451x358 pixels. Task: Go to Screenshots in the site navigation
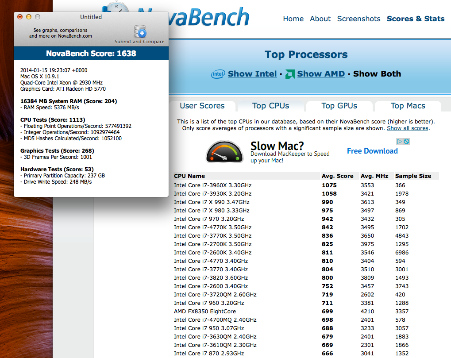(358, 19)
